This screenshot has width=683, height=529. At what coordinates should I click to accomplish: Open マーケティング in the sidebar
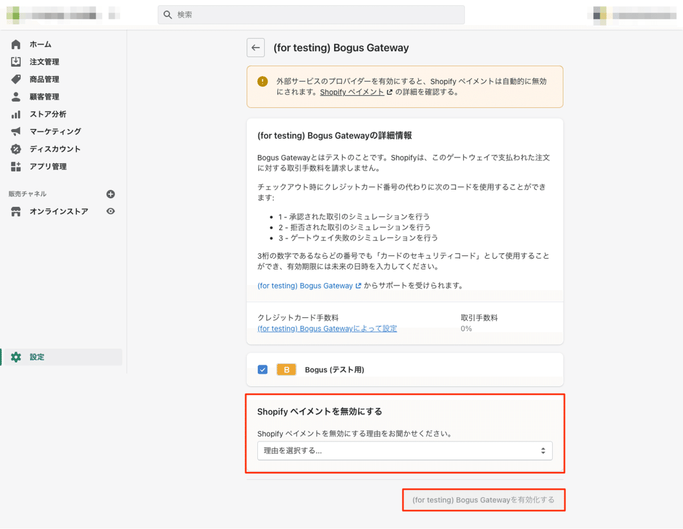point(55,131)
